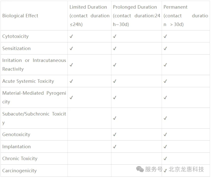Viewport: 212px width, 178px height.
Task: Click Implantation checkmark under Prolonged Duration
Action: (115, 147)
